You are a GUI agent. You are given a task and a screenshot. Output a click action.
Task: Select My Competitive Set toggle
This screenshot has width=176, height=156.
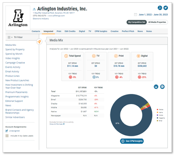[136, 22]
